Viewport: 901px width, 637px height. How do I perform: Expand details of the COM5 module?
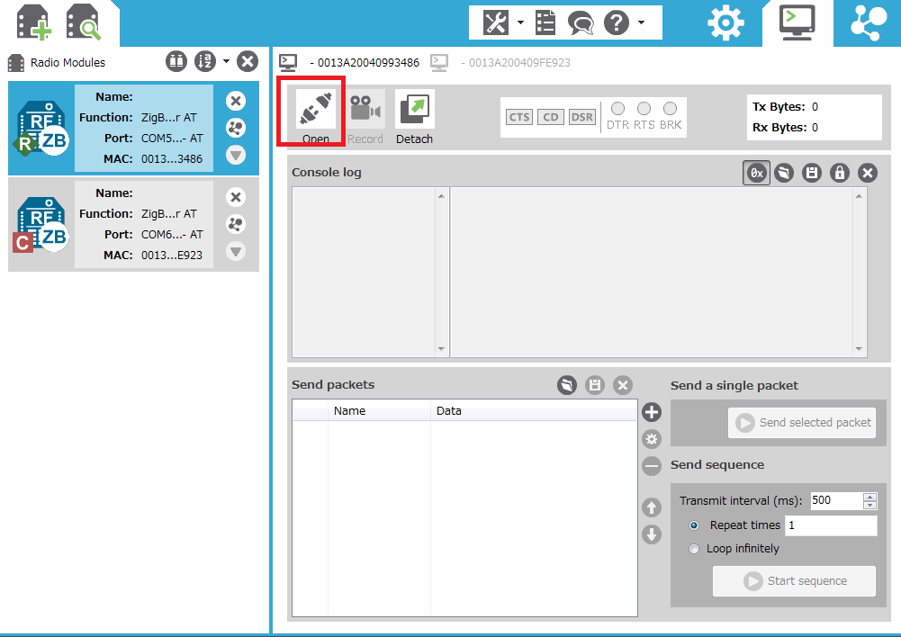point(236,155)
